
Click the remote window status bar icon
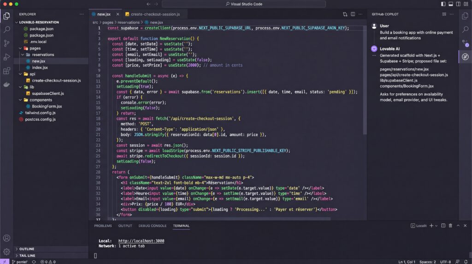[x=5, y=262]
